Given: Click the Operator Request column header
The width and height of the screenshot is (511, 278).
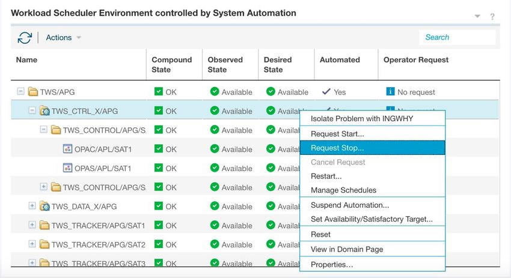Looking at the screenshot, I should (439, 64).
